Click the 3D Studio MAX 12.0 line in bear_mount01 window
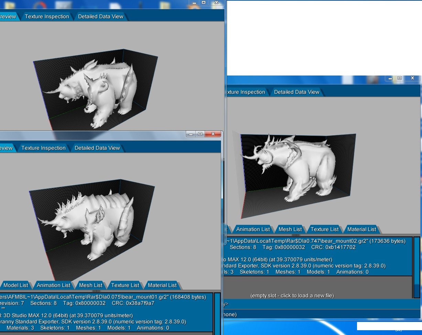This screenshot has width=422, height=335. coord(66,315)
